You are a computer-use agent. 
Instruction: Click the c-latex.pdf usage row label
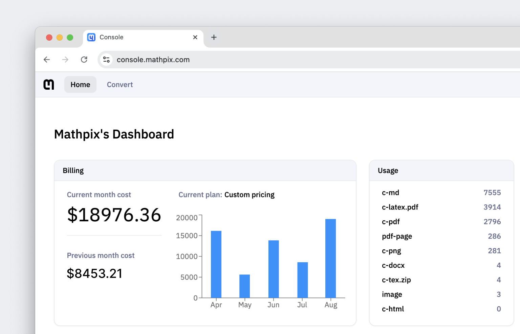coord(400,207)
